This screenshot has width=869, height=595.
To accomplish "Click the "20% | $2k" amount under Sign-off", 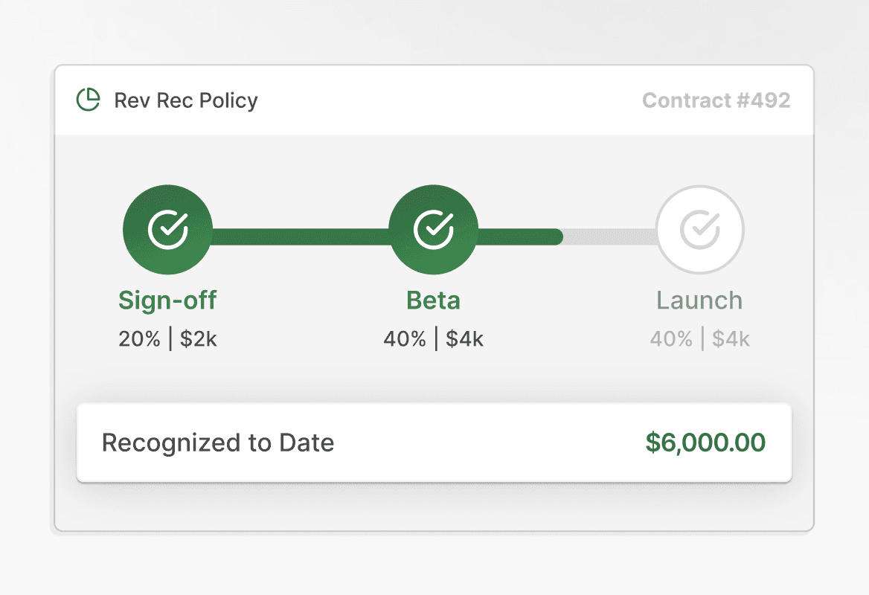I will pos(167,339).
